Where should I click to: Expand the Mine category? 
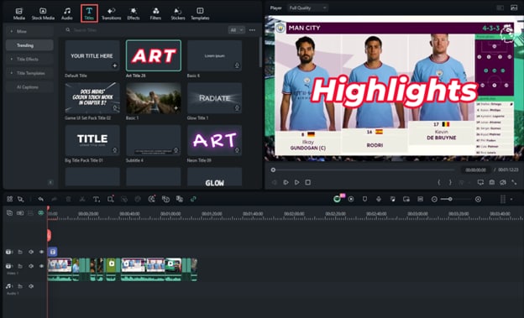[29, 31]
